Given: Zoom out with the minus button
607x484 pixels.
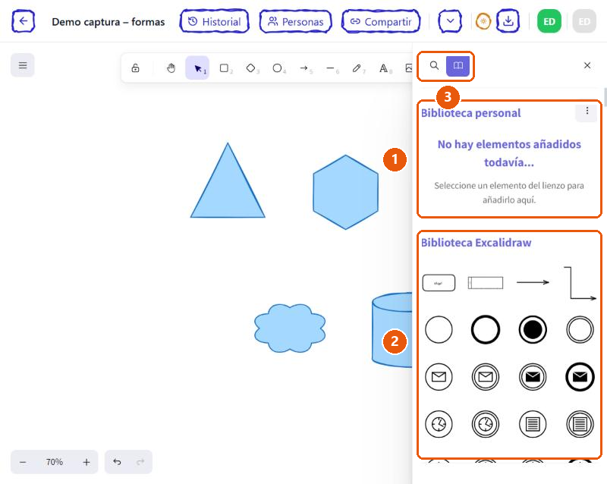Looking at the screenshot, I should 23,462.
